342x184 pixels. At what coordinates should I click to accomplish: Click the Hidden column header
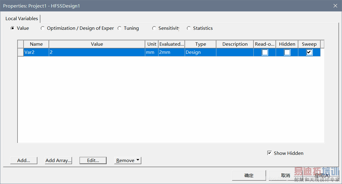pyautogui.click(x=287, y=44)
